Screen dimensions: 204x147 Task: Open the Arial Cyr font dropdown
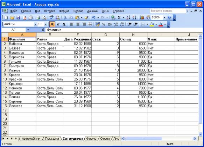tap(35, 24)
